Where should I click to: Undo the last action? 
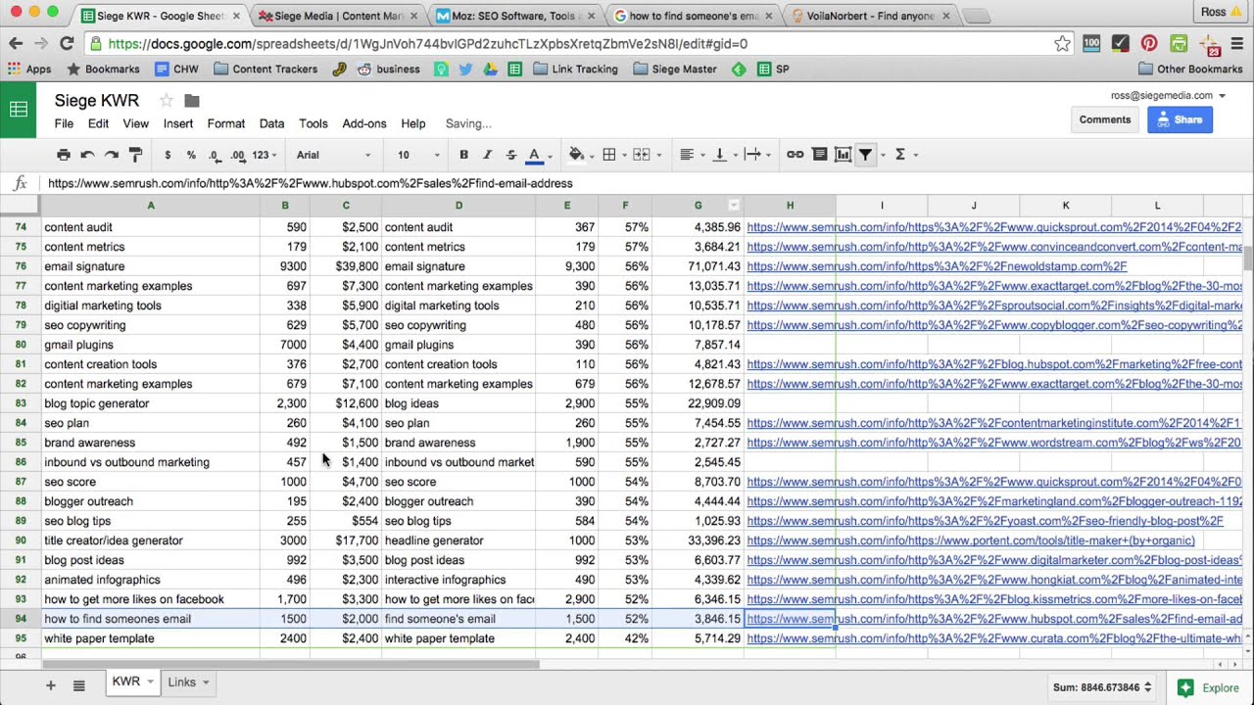(x=87, y=155)
